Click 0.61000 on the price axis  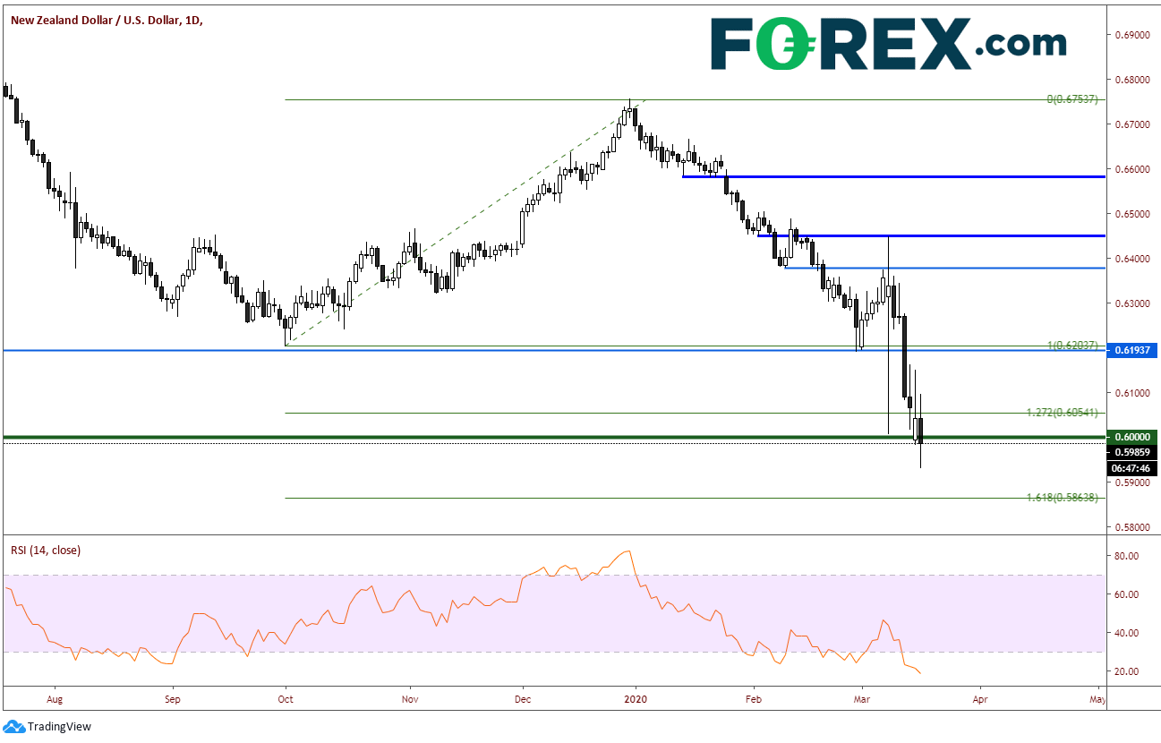pos(1131,393)
